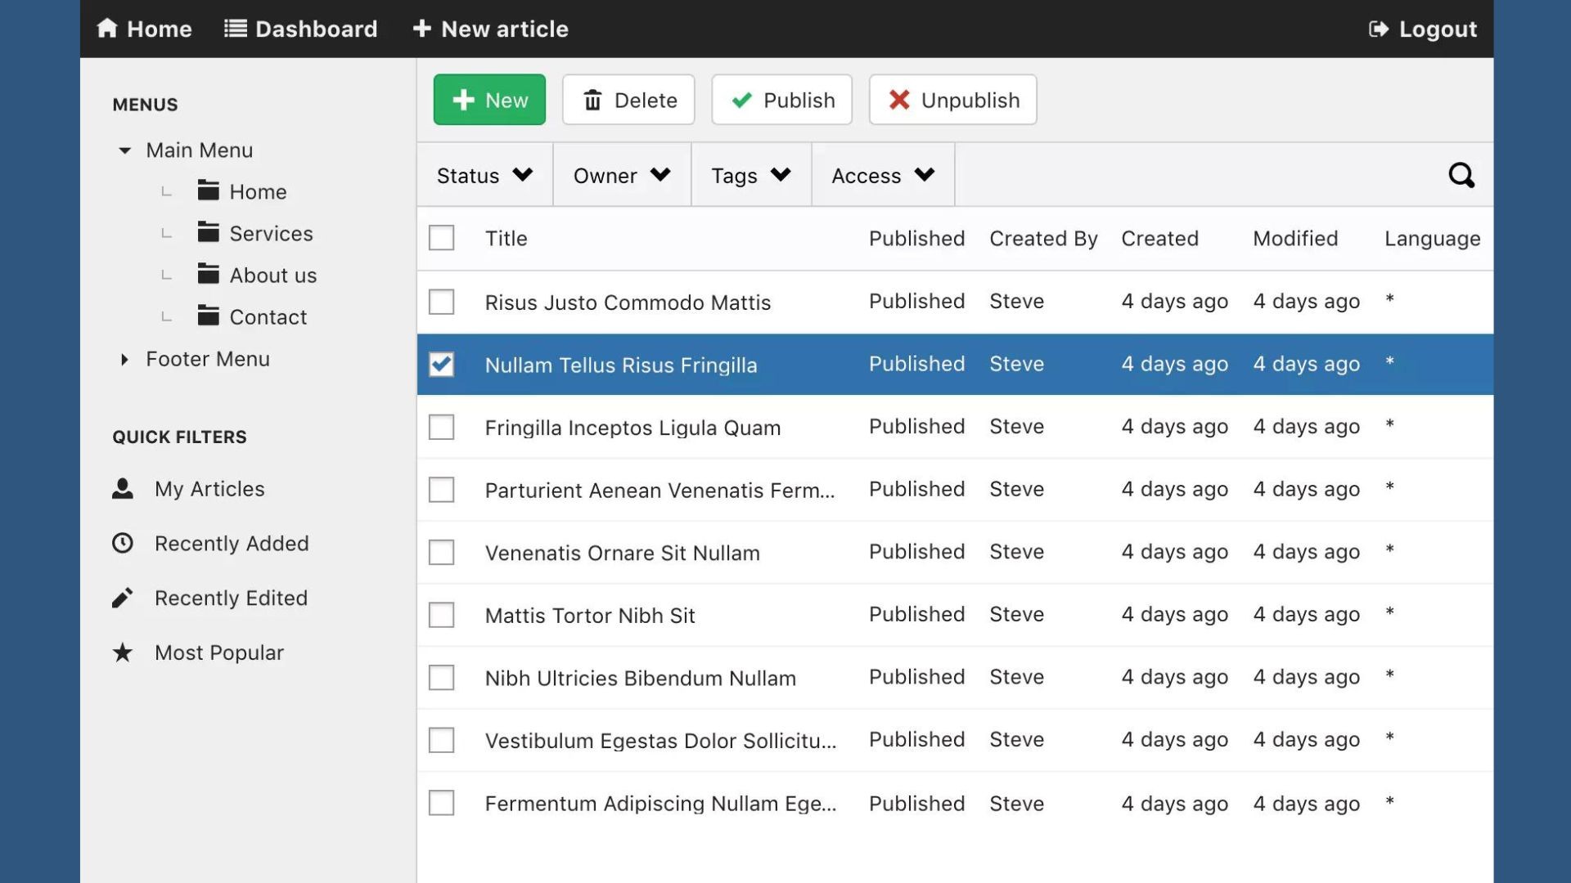The image size is (1571, 883).
Task: Check the Fermentum Adipiscing Nullam row
Action: point(442,803)
